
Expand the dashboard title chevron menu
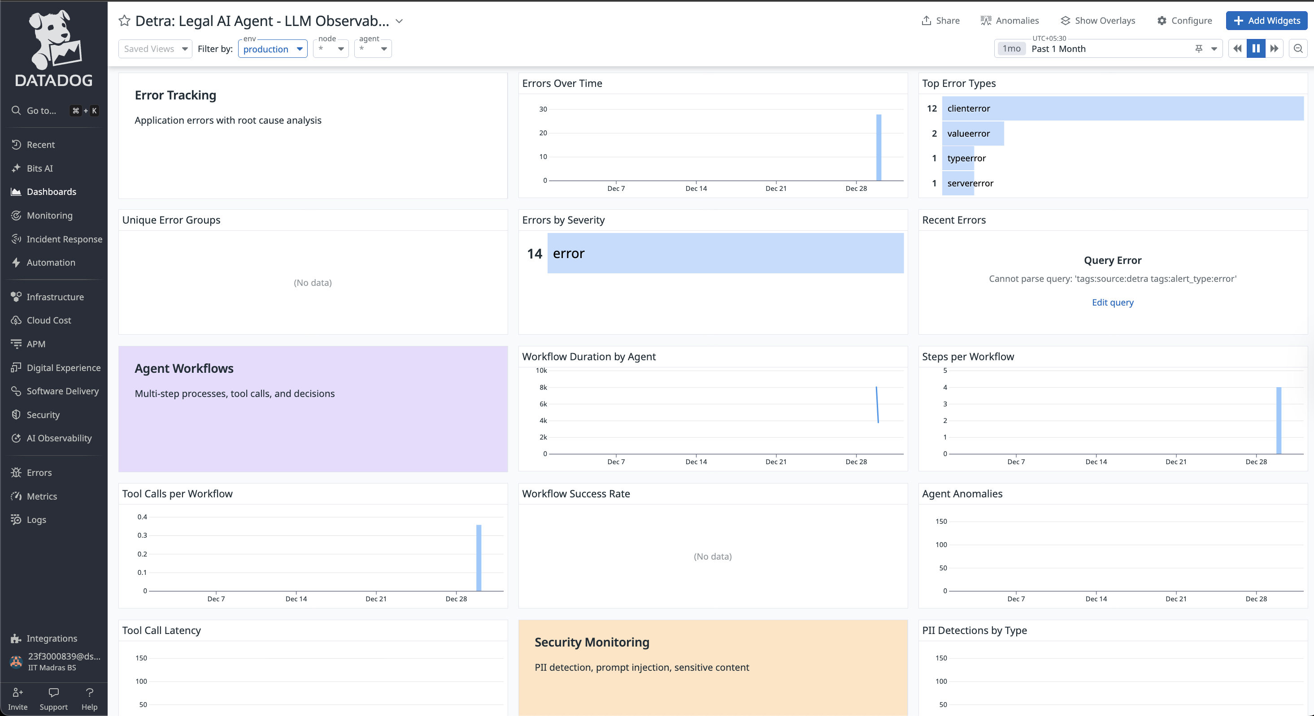[x=400, y=21]
